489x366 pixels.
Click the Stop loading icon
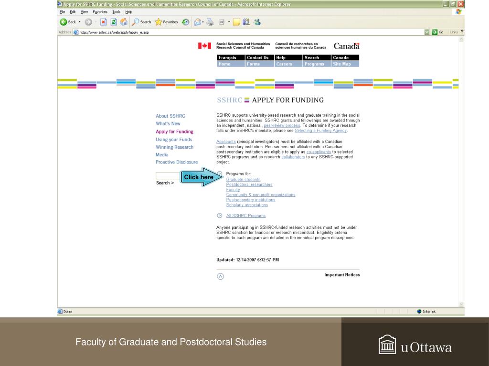(104, 22)
